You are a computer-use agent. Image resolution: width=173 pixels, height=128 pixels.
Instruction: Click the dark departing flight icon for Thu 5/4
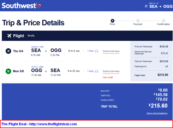[8, 51]
